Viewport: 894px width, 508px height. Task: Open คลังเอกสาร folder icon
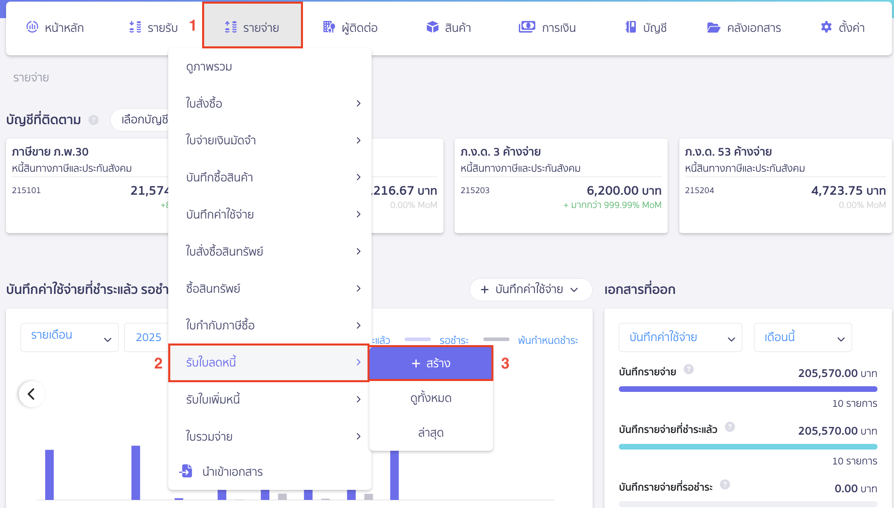(714, 27)
